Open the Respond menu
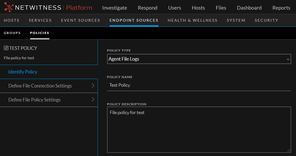The image size is (296, 156). click(147, 8)
